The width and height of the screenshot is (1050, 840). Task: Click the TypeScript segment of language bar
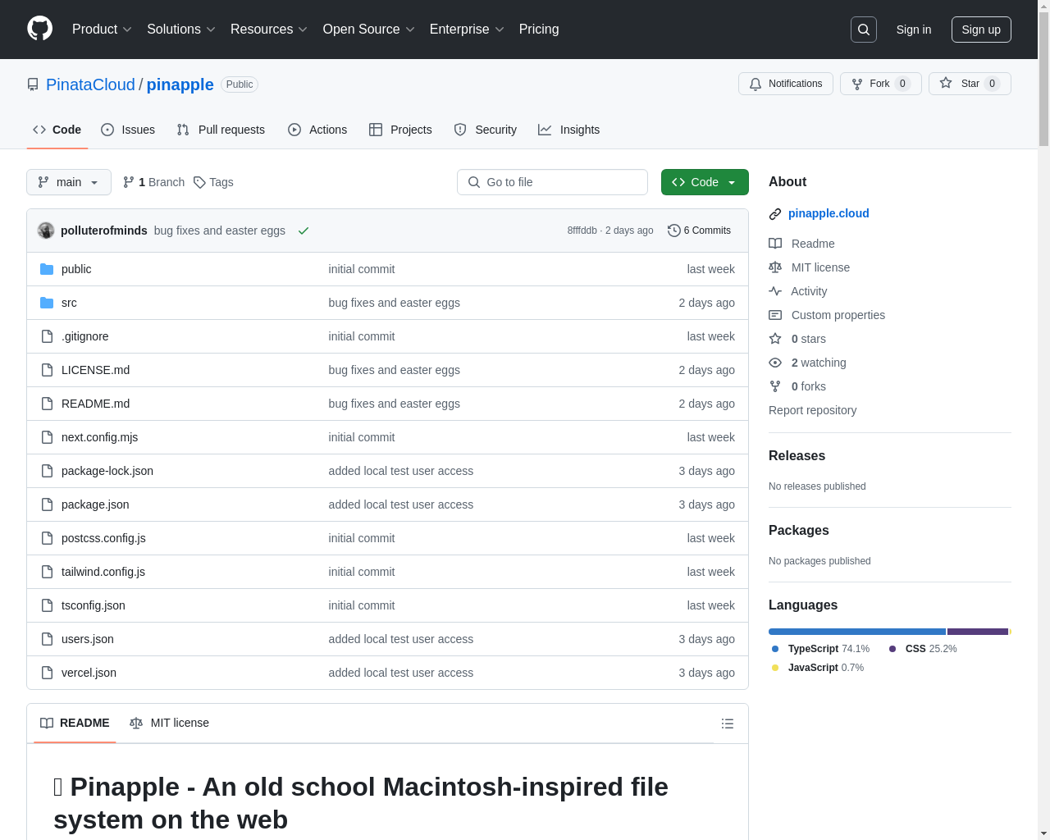[x=857, y=632]
